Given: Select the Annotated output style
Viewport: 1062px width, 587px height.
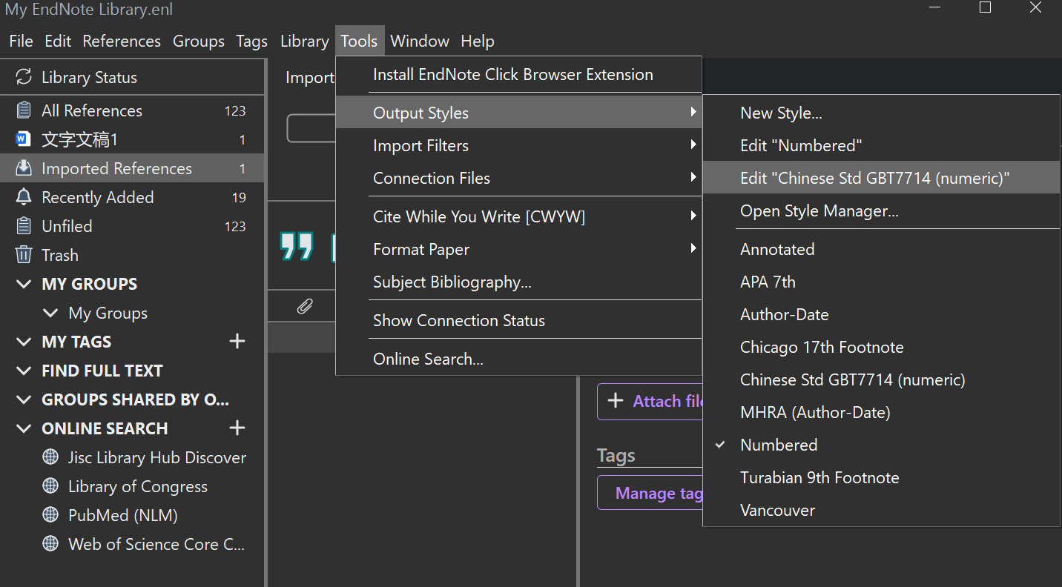Looking at the screenshot, I should pos(881,249).
